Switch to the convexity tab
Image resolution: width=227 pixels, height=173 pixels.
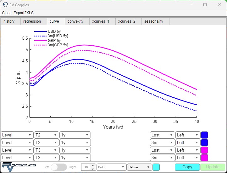pyautogui.click(x=77, y=21)
